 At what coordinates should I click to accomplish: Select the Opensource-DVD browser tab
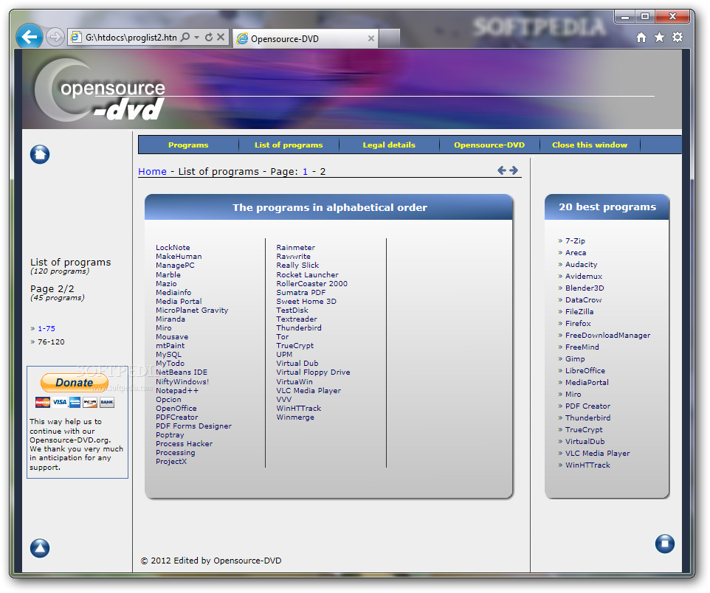(306, 38)
